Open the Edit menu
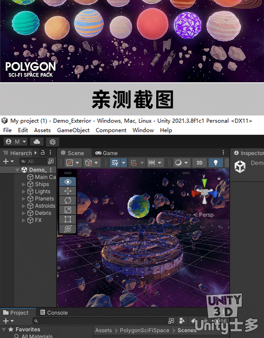The image size is (264, 338). pos(23,130)
